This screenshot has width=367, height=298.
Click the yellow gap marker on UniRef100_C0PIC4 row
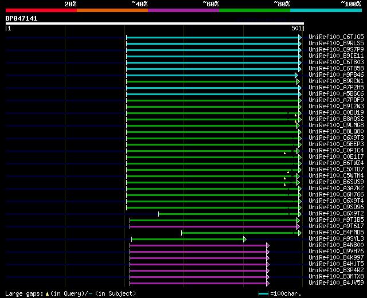click(284, 153)
